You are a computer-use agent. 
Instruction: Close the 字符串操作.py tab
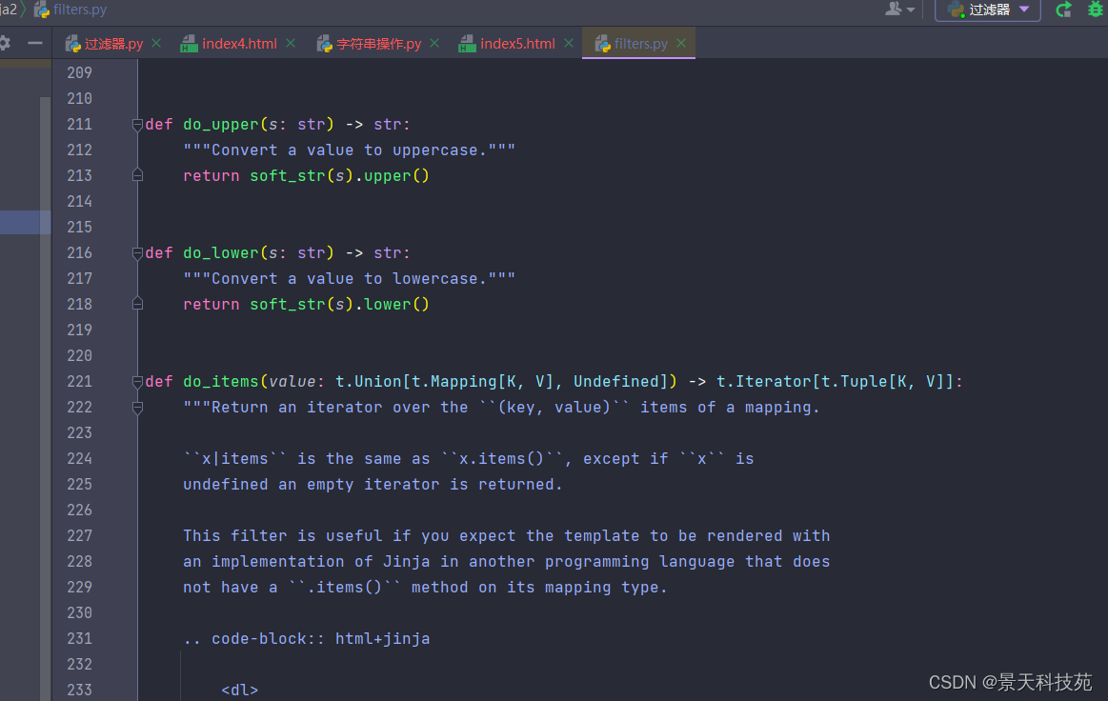(434, 44)
